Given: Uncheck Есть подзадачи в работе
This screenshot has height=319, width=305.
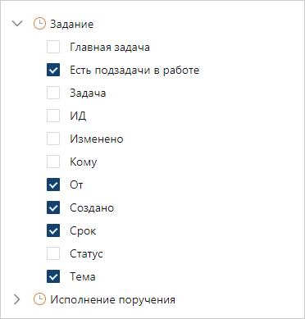Looking at the screenshot, I should [x=53, y=70].
